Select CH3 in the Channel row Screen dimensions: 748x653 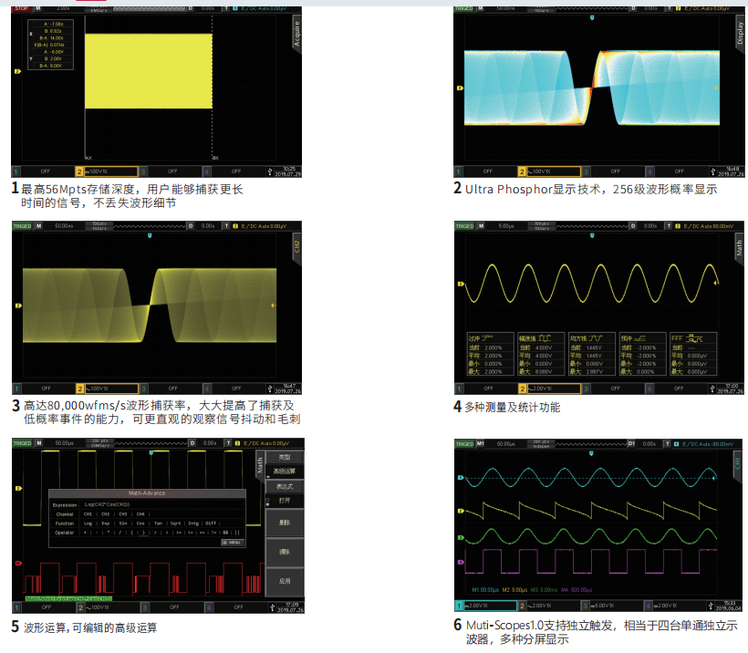(x=123, y=514)
